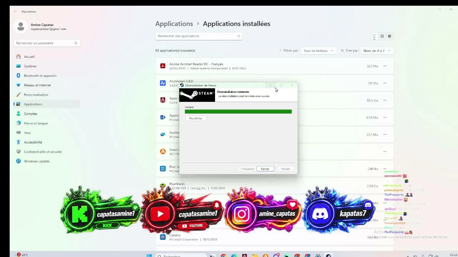Click the Steam icon in dialog title bar

tap(182, 85)
